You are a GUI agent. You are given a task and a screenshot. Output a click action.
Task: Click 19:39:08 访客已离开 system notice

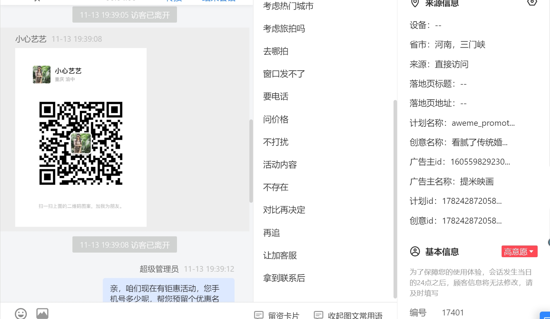tap(125, 244)
